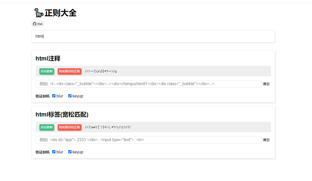
Task: Focus the search box containing html
Action: (x=153, y=36)
